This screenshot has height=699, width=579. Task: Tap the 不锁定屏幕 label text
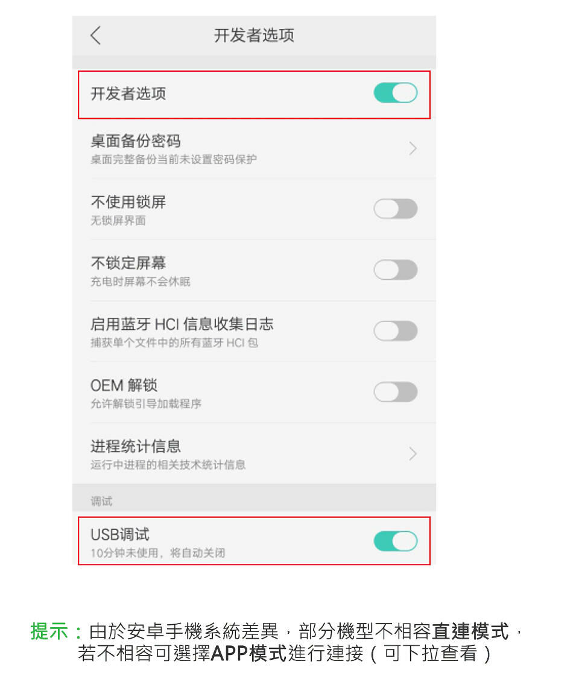pyautogui.click(x=128, y=263)
